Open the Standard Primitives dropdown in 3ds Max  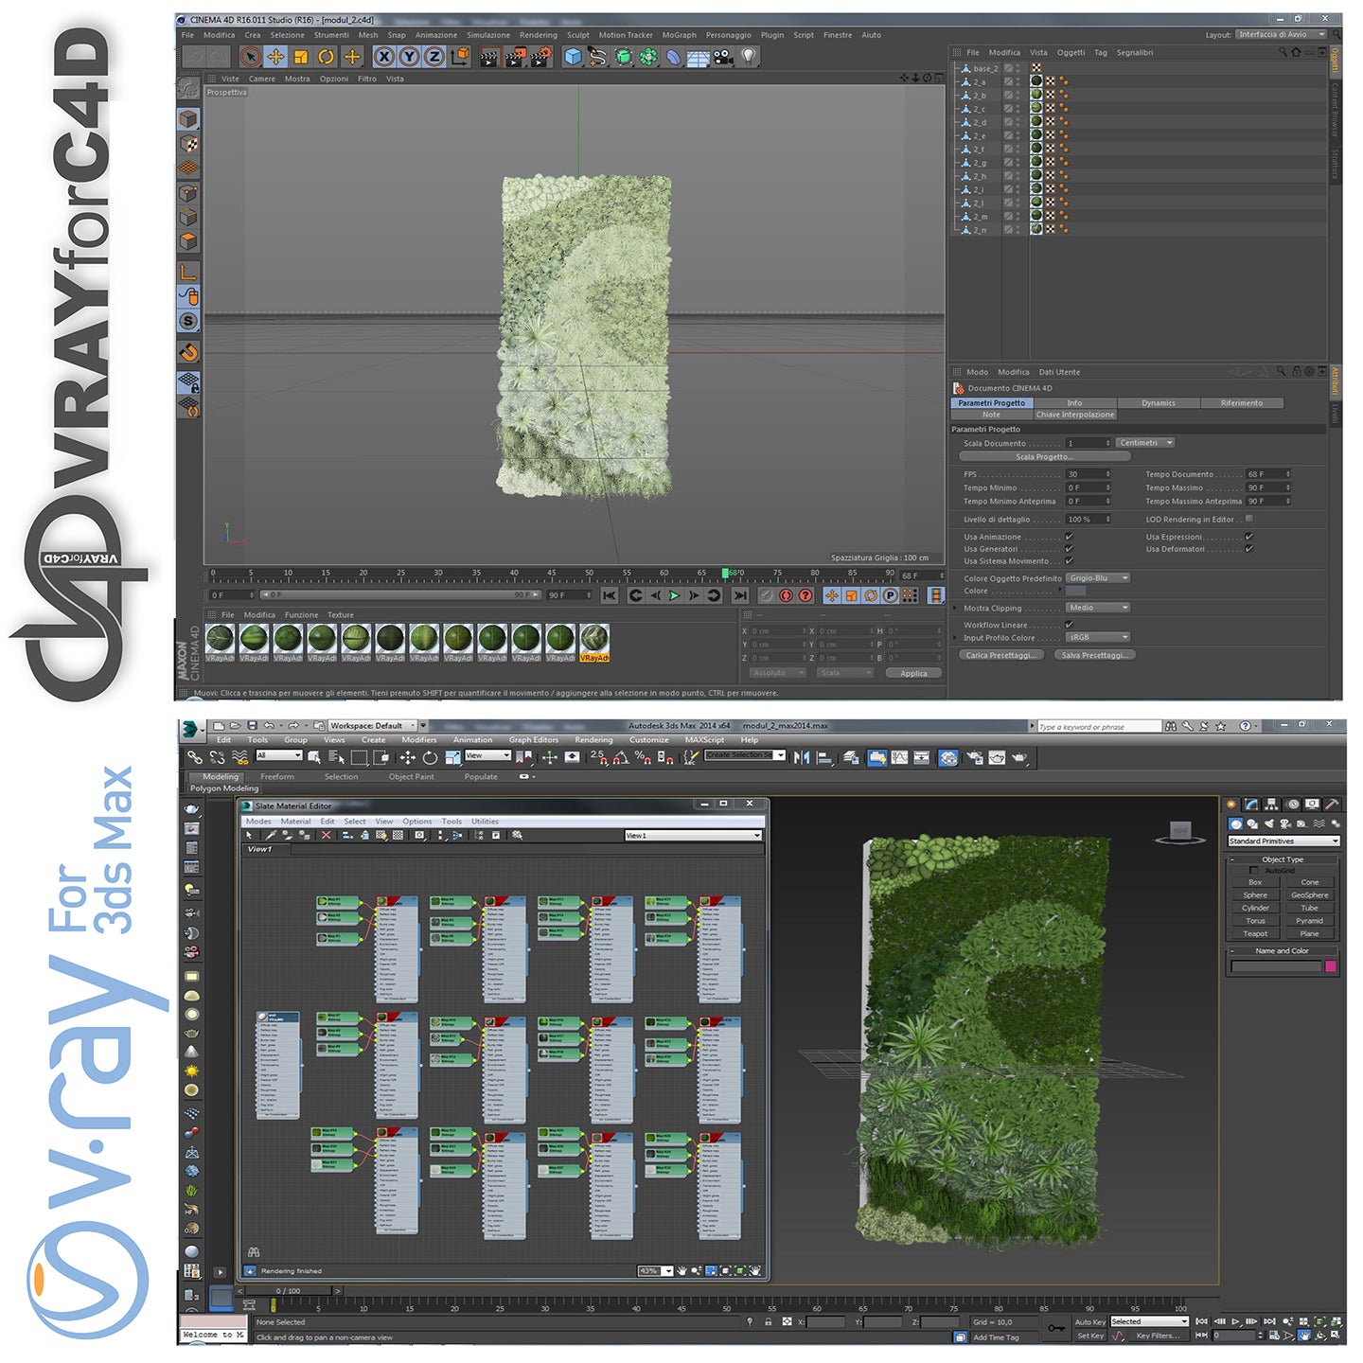pyautogui.click(x=1283, y=841)
